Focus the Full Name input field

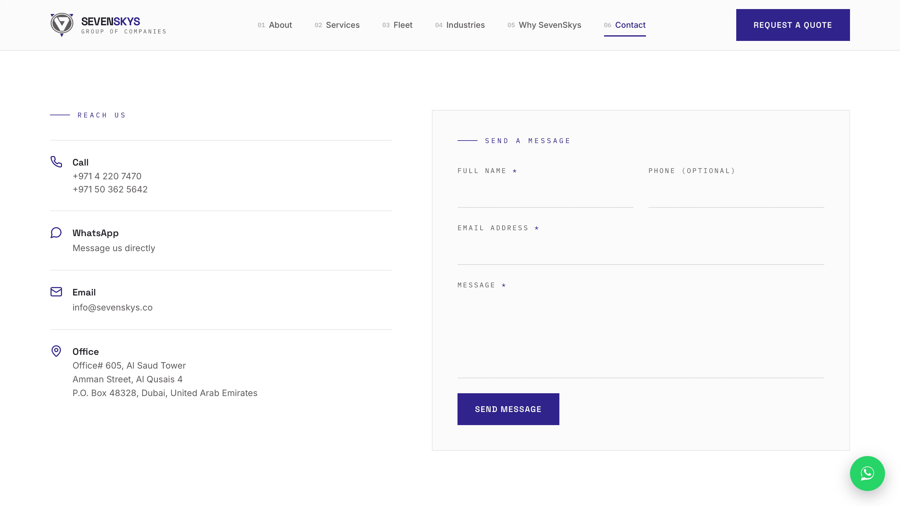coord(545,195)
